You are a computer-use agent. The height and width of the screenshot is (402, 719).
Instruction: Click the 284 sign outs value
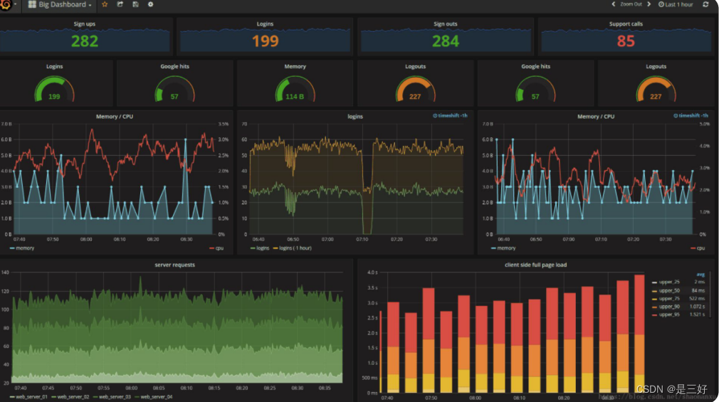(446, 41)
